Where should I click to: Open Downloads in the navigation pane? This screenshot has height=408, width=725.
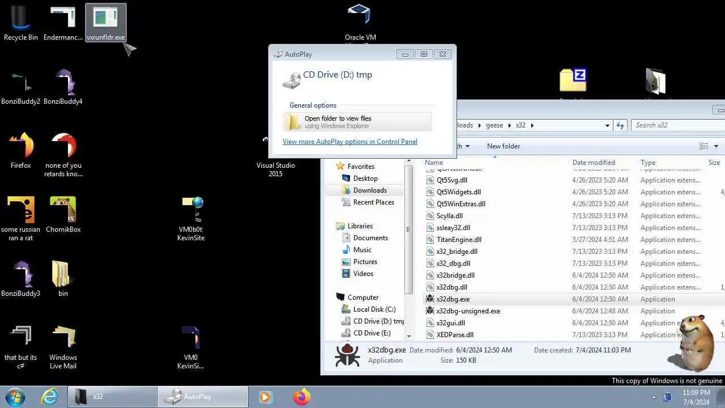coord(365,190)
